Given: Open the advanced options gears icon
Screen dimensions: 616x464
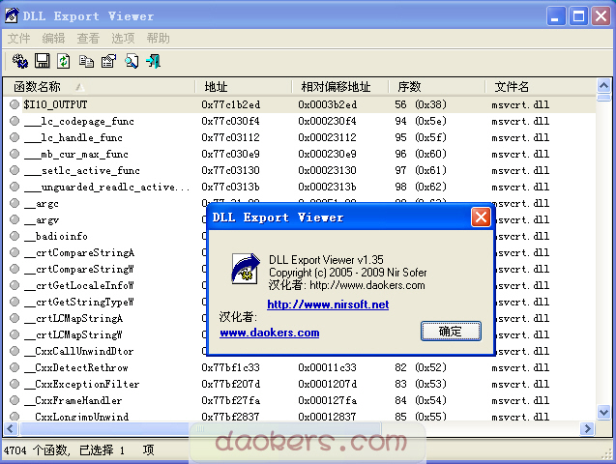Looking at the screenshot, I should 19,61.
